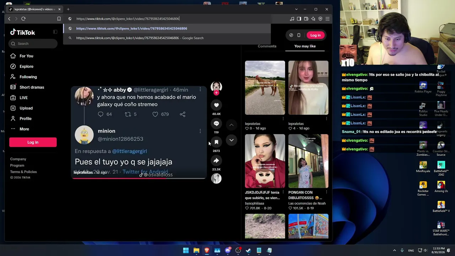Open the browser tab list dropdown

[x=296, y=9]
